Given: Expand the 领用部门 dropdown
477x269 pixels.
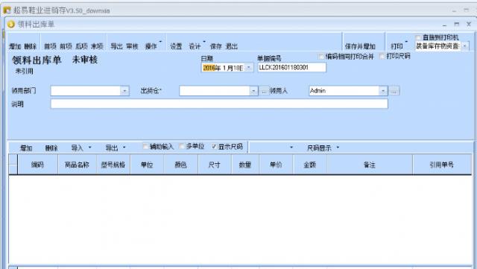Looking at the screenshot, I should [x=124, y=91].
